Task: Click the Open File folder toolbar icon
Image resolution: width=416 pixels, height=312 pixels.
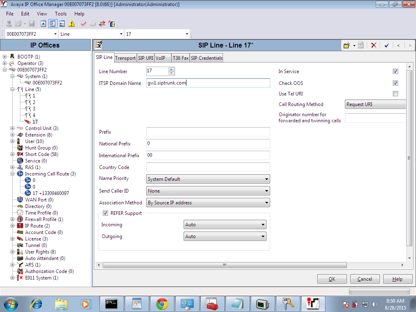Action: [x=18, y=24]
